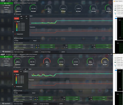Click histogram fit-to-window square icon, Default-mode window

coord(25,69)
